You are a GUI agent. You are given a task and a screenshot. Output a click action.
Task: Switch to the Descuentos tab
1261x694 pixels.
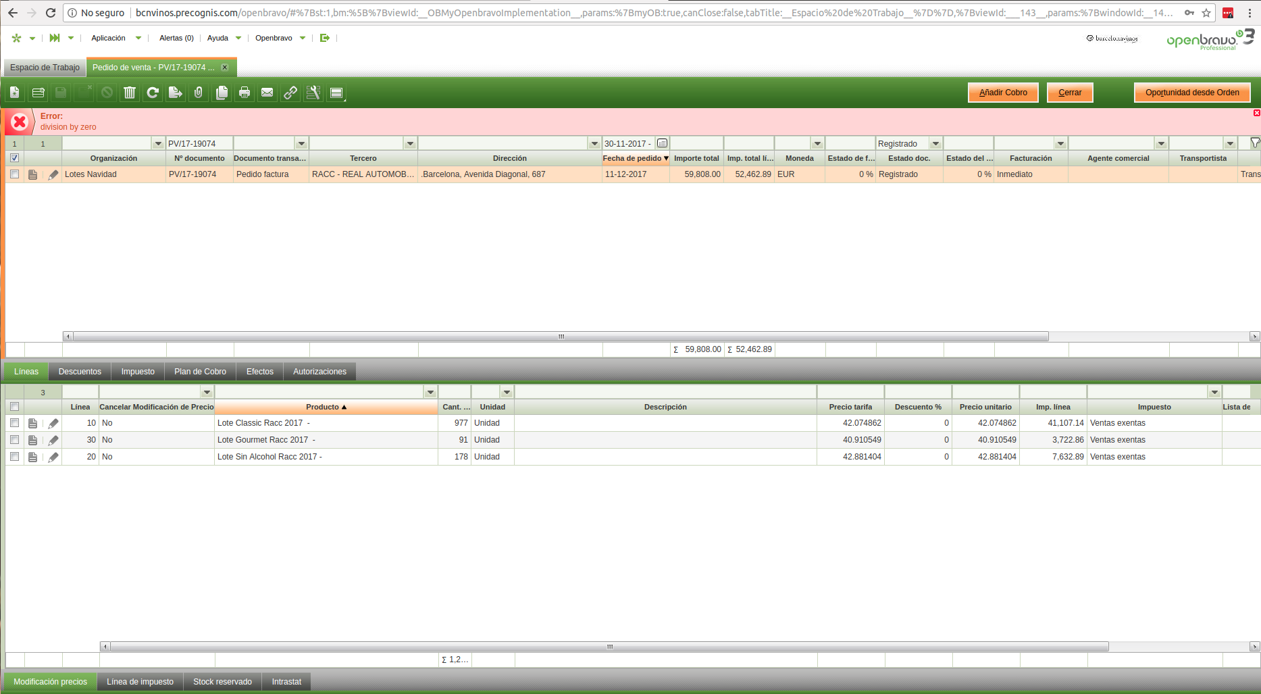pyautogui.click(x=80, y=372)
